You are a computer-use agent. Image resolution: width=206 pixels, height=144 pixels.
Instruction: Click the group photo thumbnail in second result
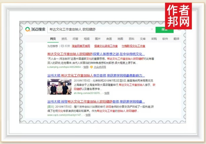pos(59,87)
